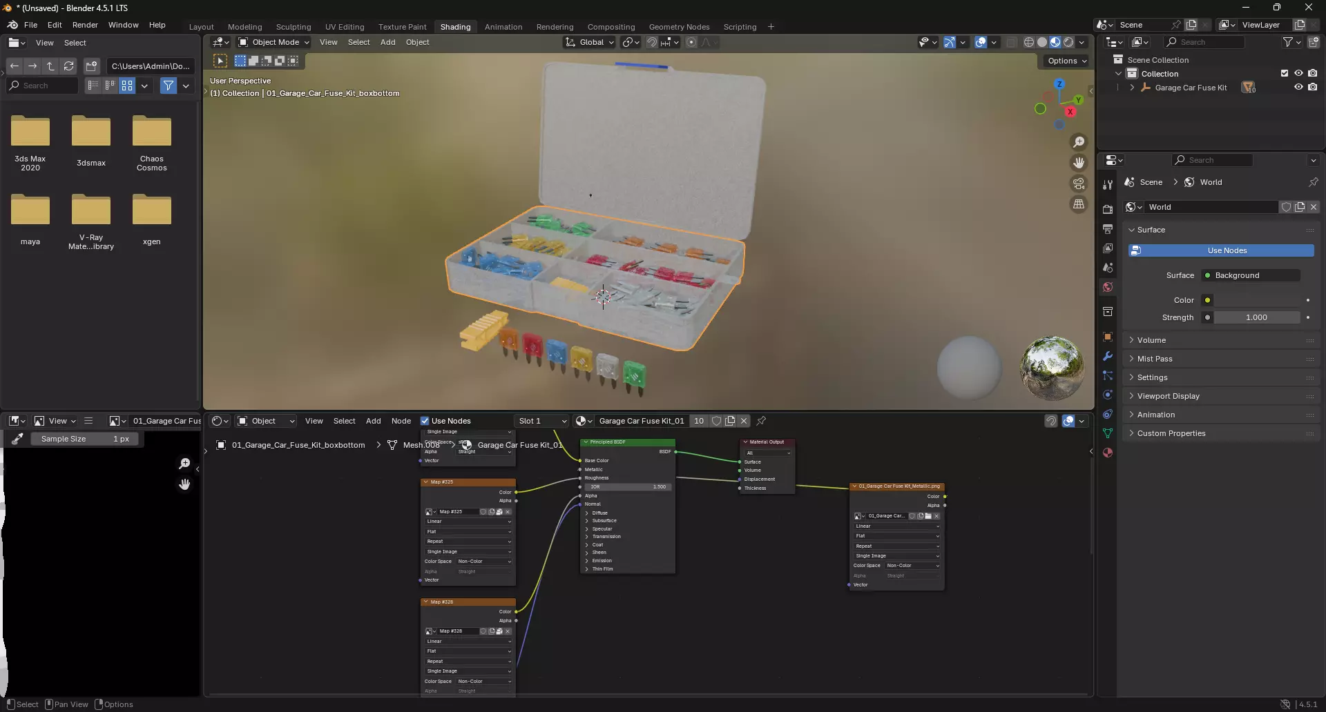This screenshot has width=1326, height=712.
Task: Open the Slot 1 material slot dropdown
Action: 542,421
